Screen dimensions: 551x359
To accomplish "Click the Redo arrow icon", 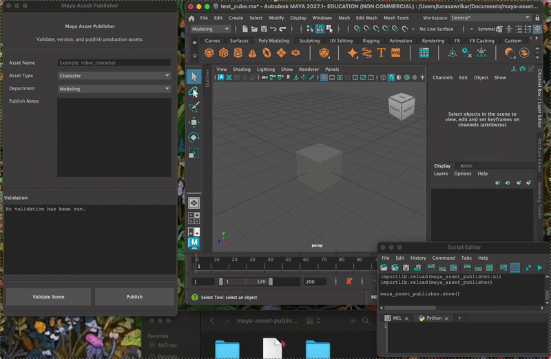I will [x=282, y=29].
